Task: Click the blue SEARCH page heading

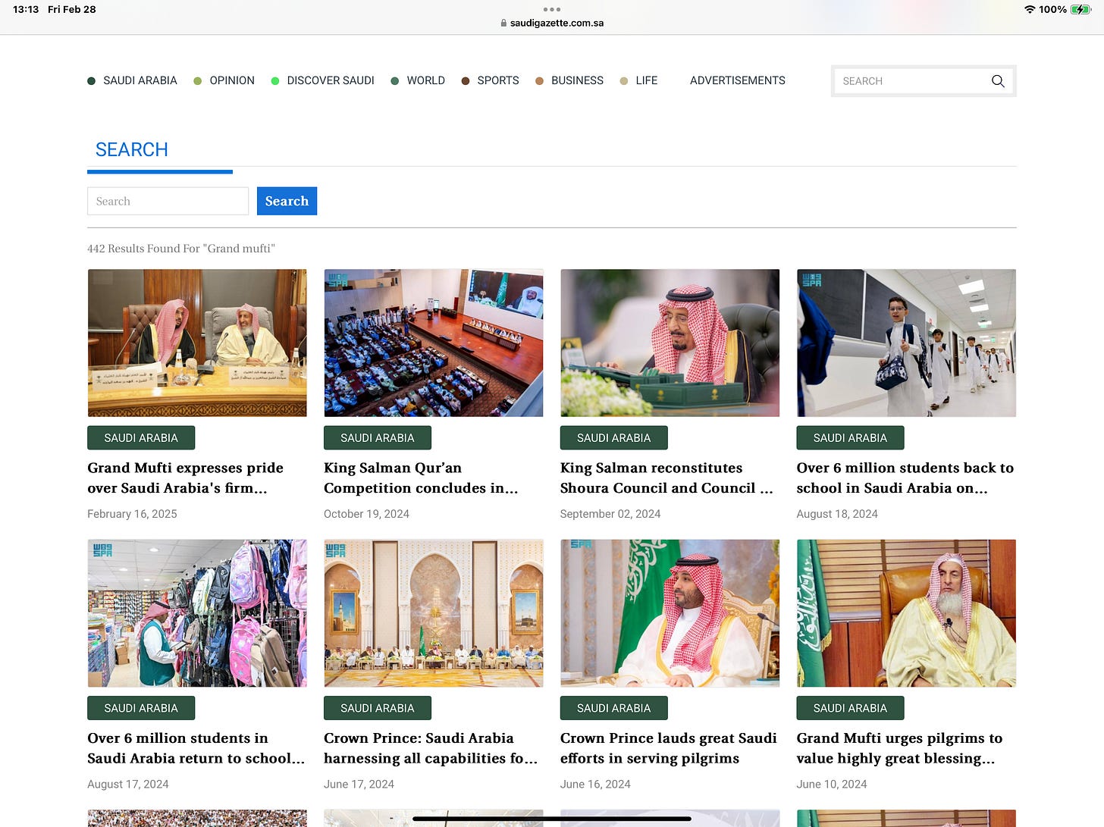Action: pos(132,149)
